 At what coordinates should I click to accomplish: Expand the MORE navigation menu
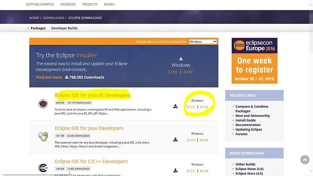tap(110, 4)
